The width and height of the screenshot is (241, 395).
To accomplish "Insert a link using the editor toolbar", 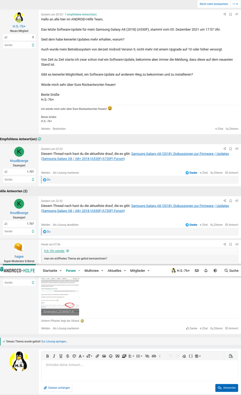I will pos(97,356).
